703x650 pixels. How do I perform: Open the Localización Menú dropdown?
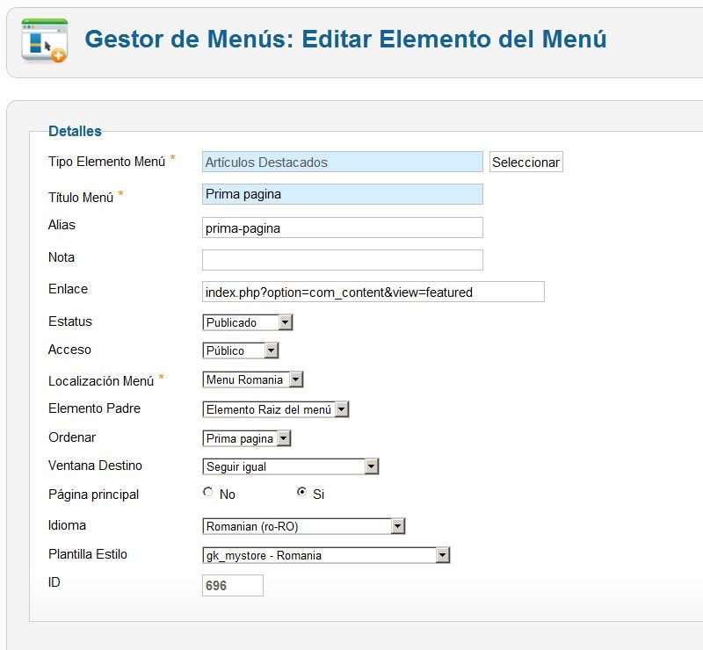[x=253, y=379]
